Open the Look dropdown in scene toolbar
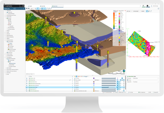164x113 pixels. [32, 9]
